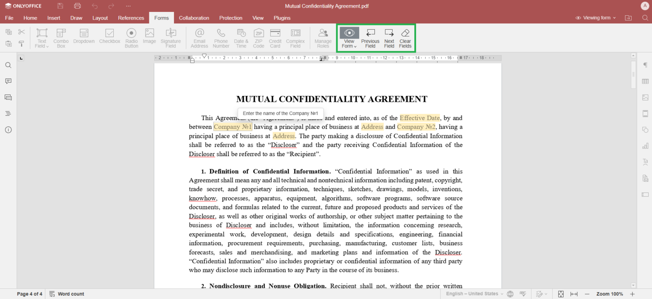This screenshot has width=652, height=299.
Task: Open the Track changes dropdown in status bar
Action: (542, 294)
